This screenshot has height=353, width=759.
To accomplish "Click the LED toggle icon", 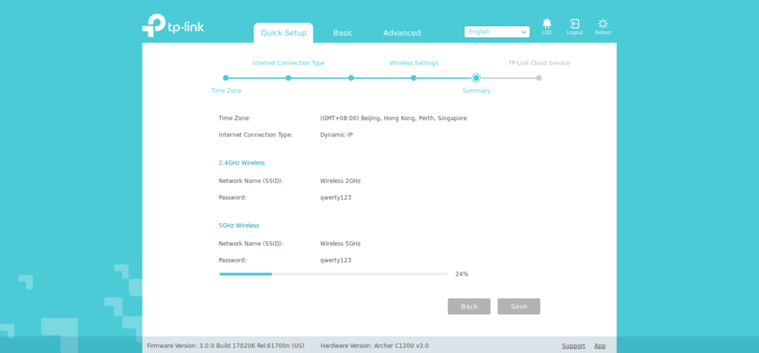I will point(546,25).
